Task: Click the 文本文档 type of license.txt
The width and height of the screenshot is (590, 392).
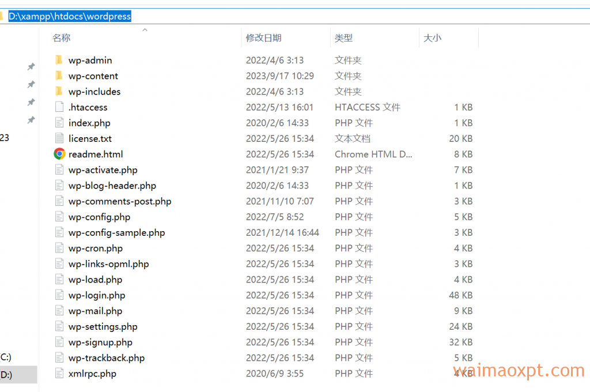Action: click(353, 138)
